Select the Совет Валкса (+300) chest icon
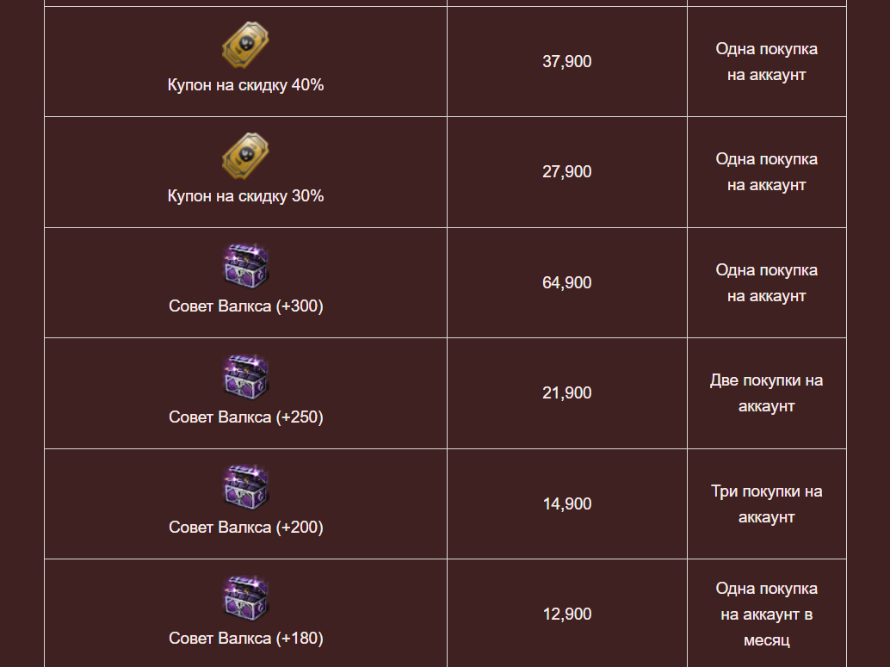 [x=245, y=266]
